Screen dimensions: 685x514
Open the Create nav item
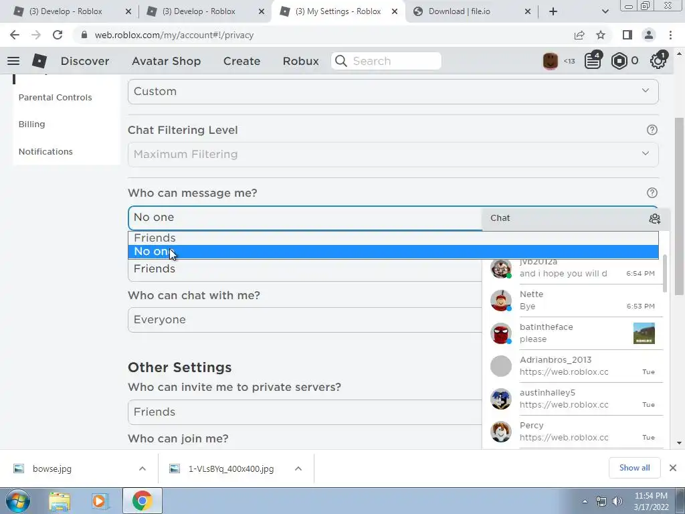pyautogui.click(x=242, y=61)
